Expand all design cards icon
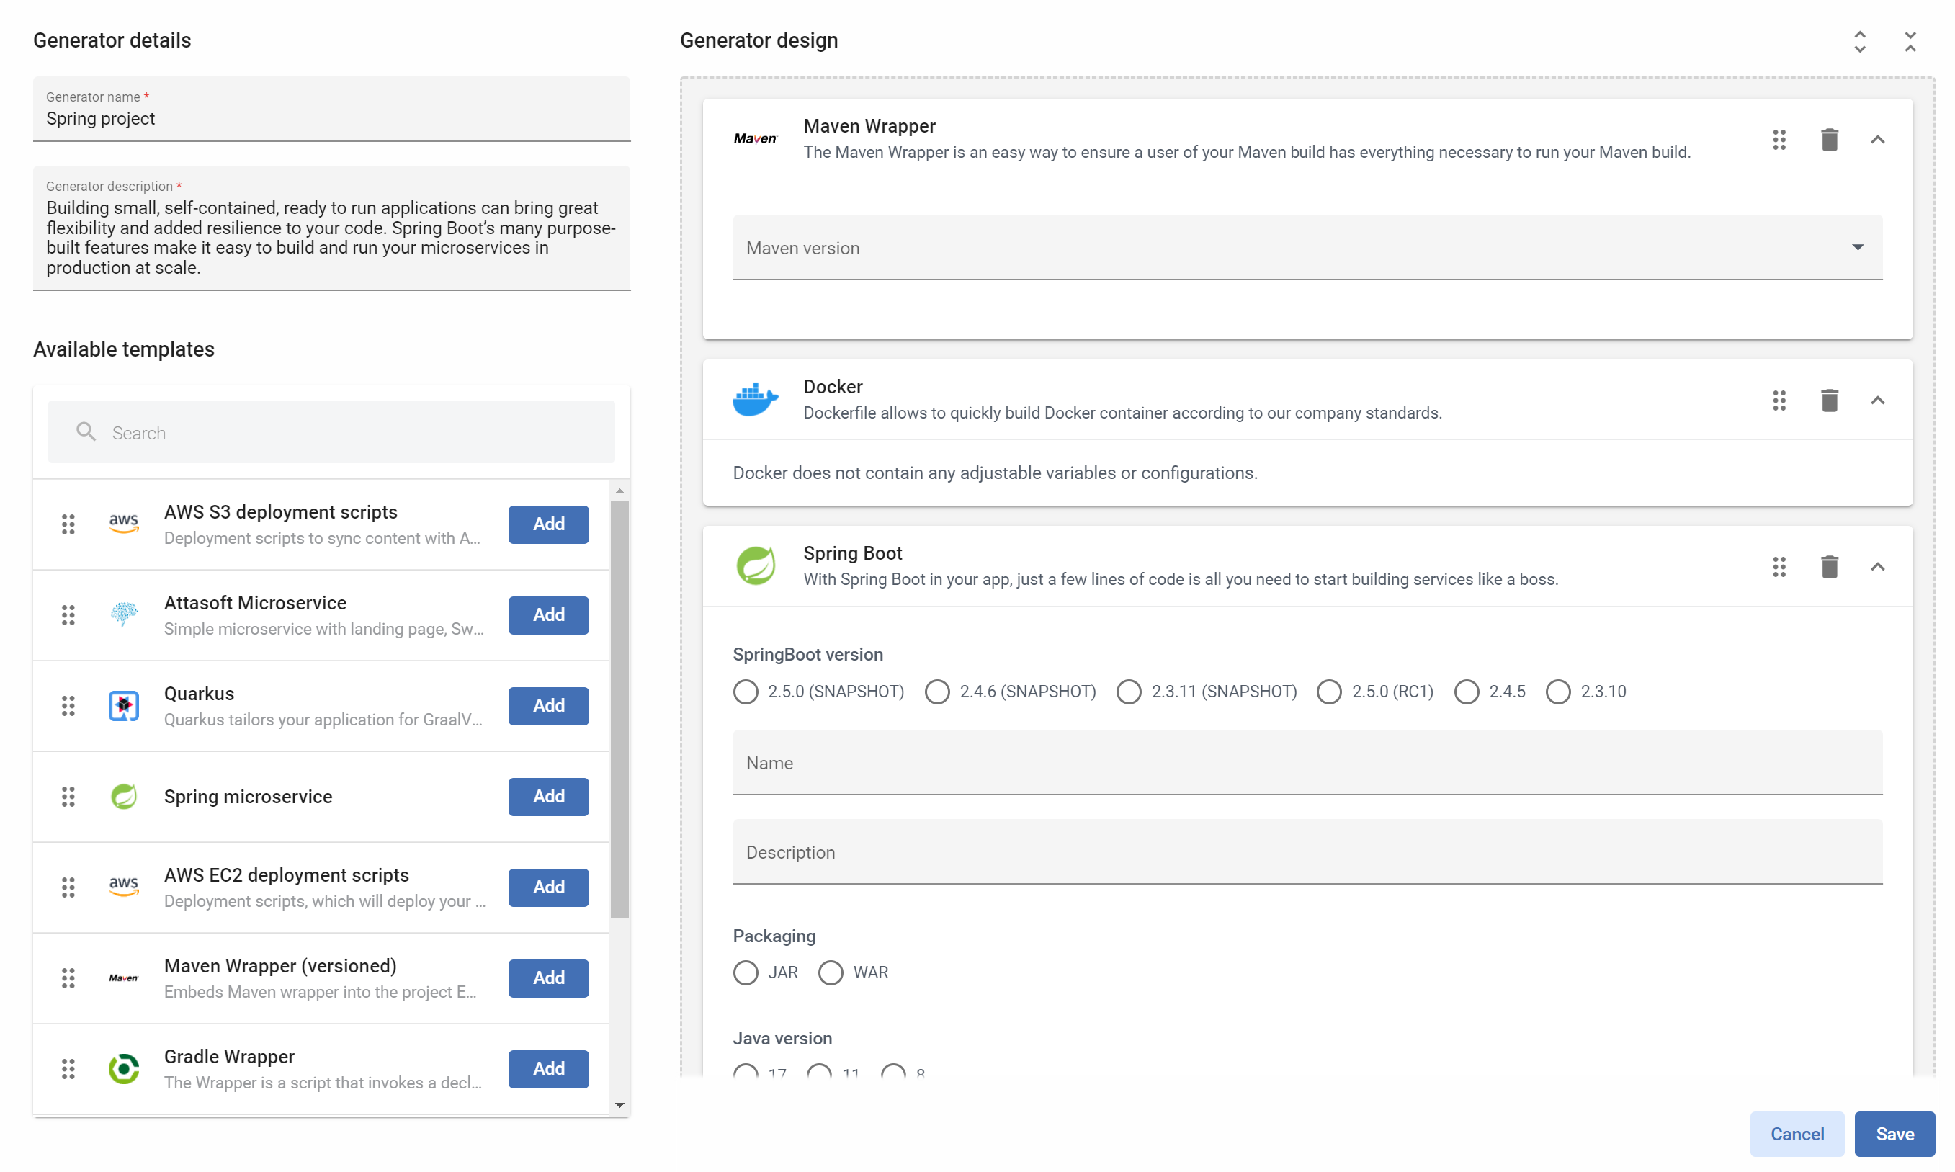This screenshot has width=1955, height=1172. point(1858,41)
